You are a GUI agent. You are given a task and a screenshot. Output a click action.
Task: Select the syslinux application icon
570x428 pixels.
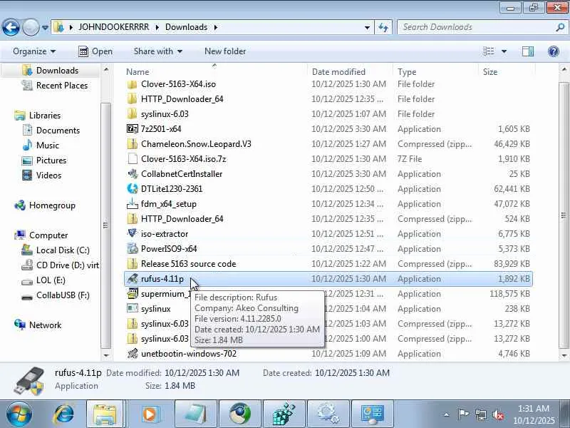(x=133, y=309)
